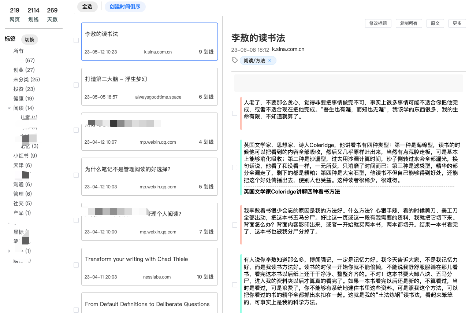Remove the 阅读/方法 tag via its X

point(270,60)
